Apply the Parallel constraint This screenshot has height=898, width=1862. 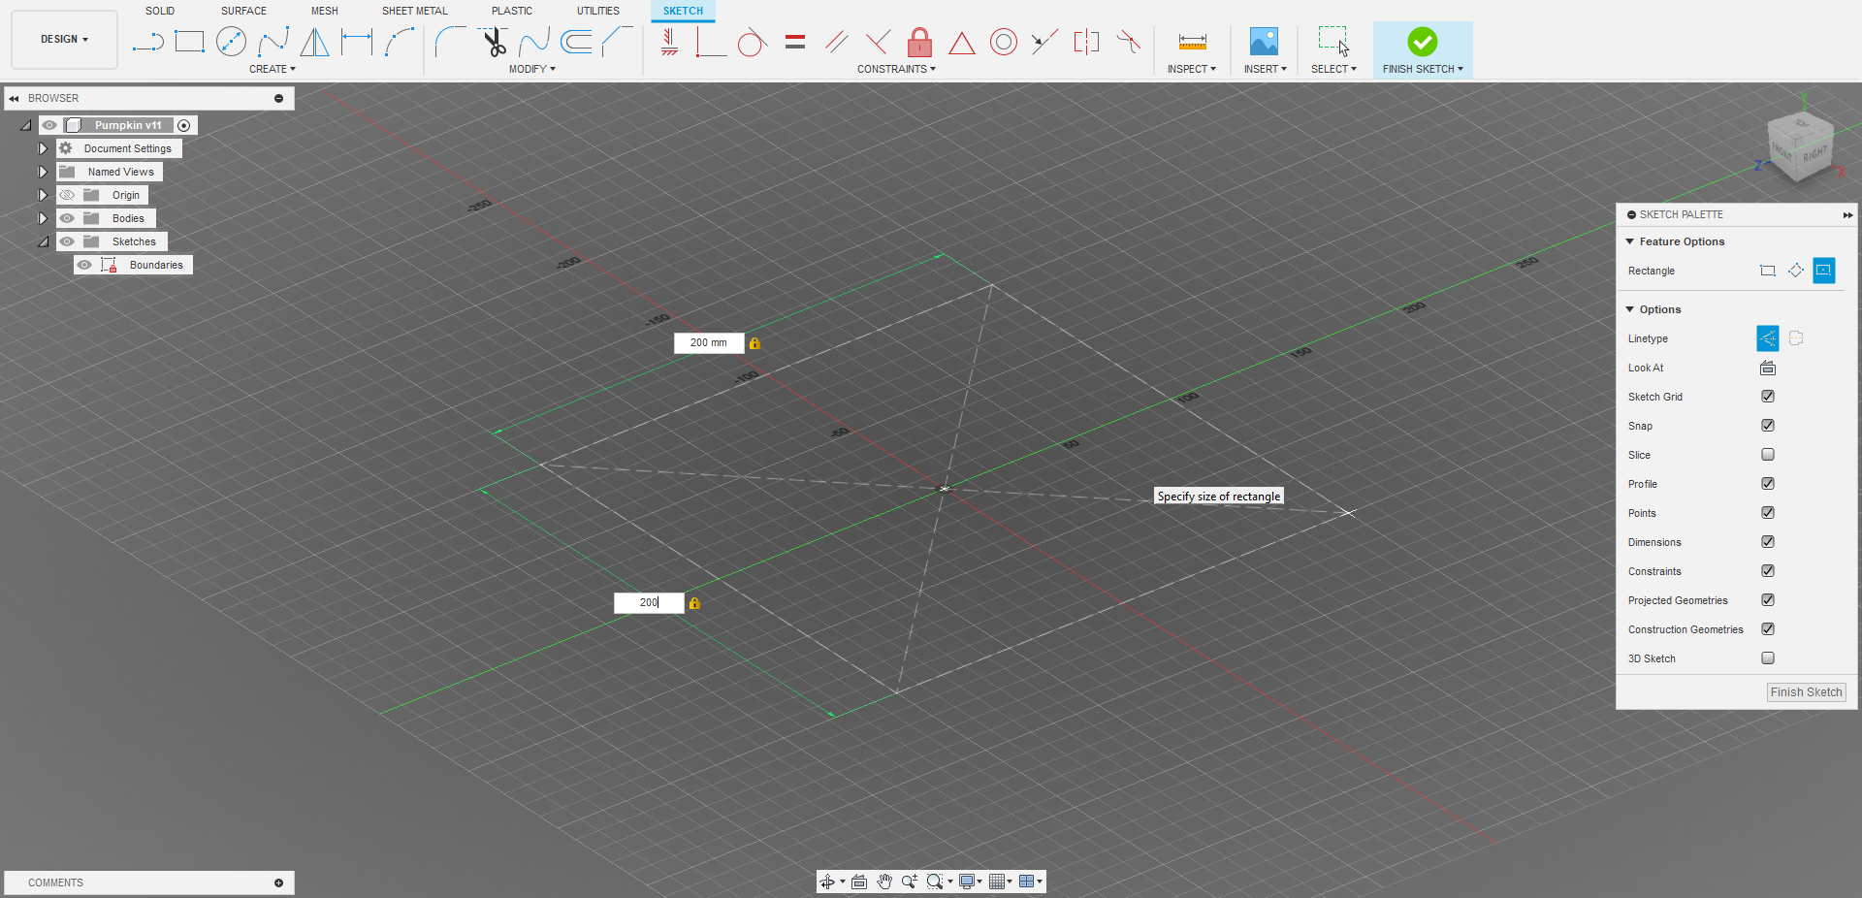click(837, 42)
